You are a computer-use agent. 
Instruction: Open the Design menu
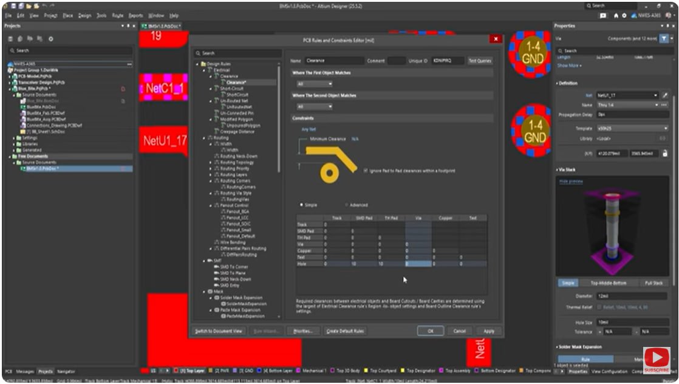click(x=84, y=16)
